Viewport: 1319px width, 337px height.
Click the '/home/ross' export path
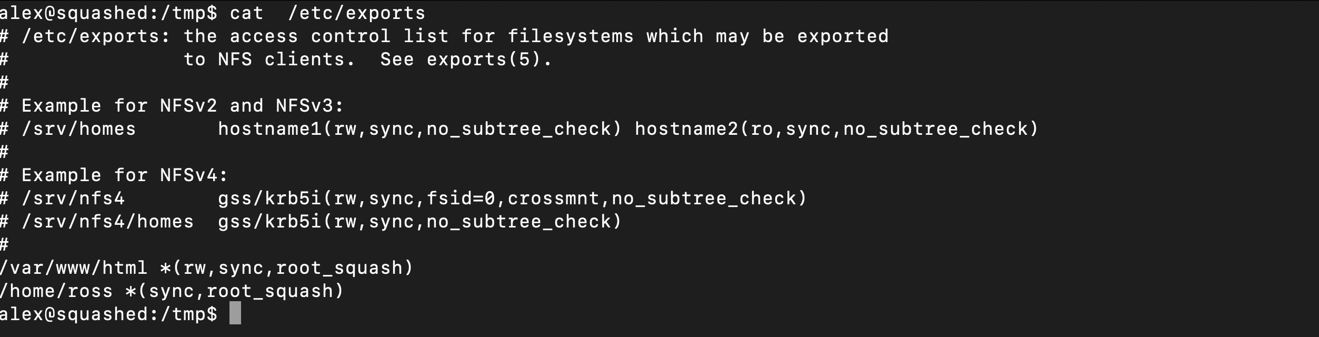pyautogui.click(x=56, y=291)
